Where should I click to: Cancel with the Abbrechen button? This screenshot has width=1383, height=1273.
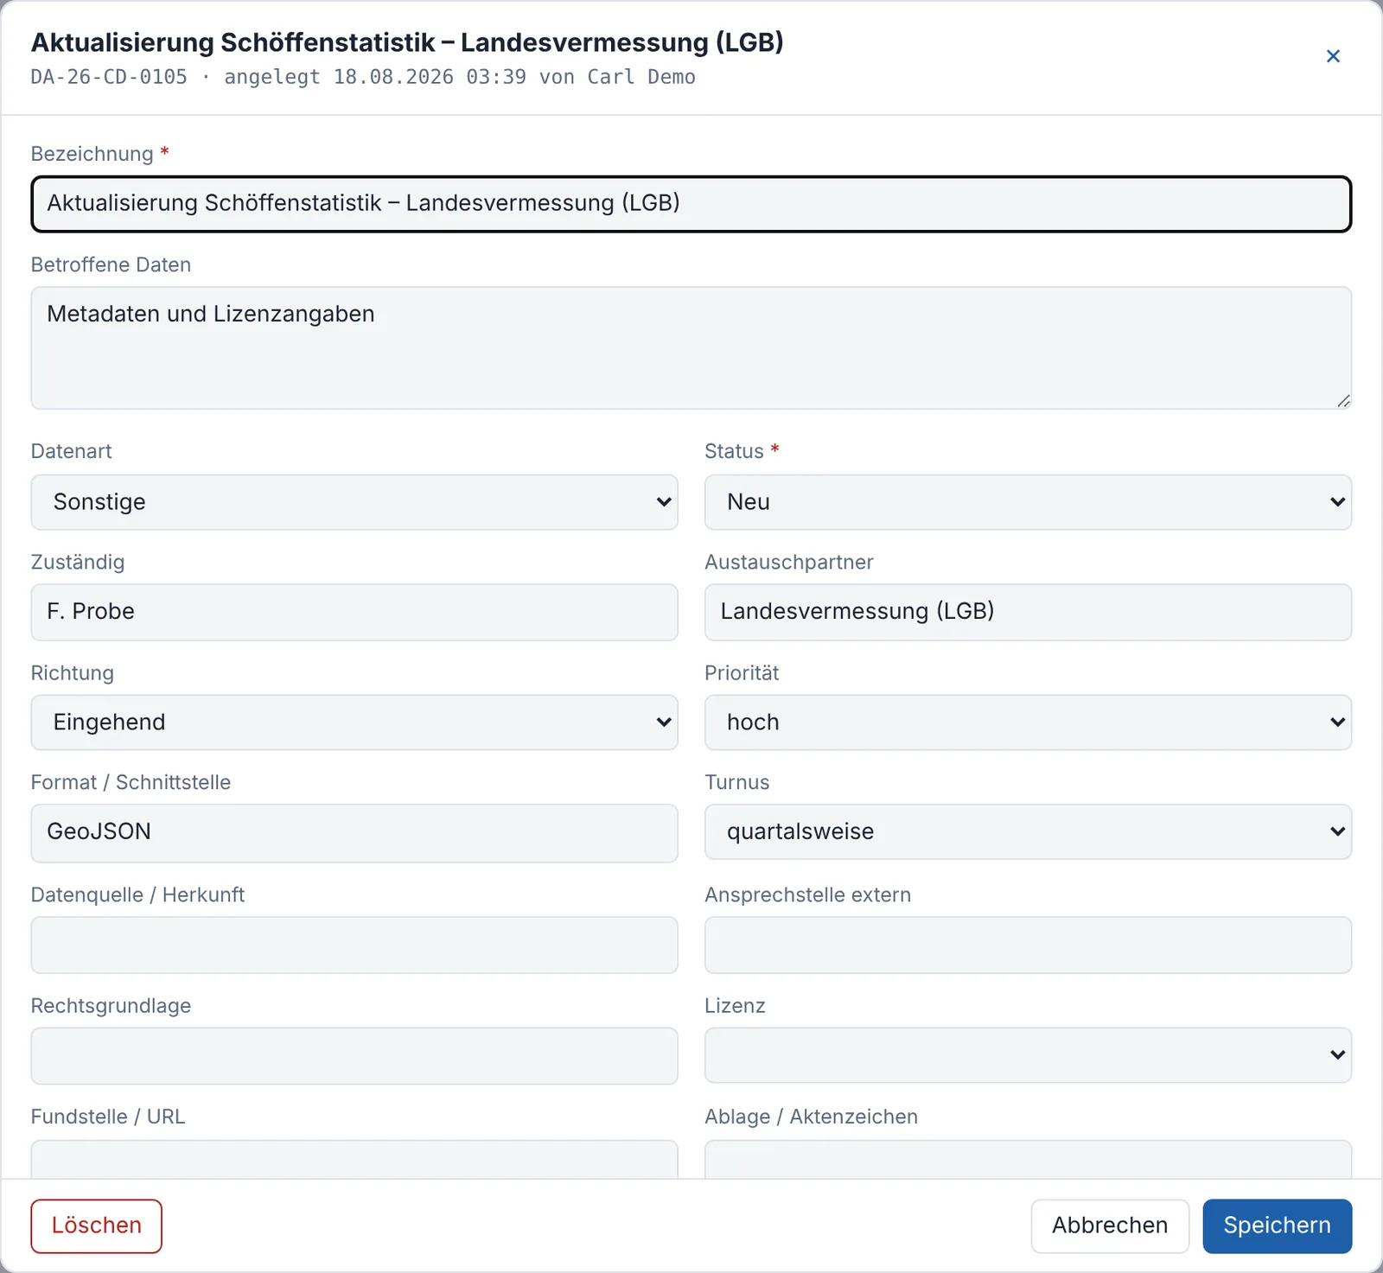(1110, 1225)
